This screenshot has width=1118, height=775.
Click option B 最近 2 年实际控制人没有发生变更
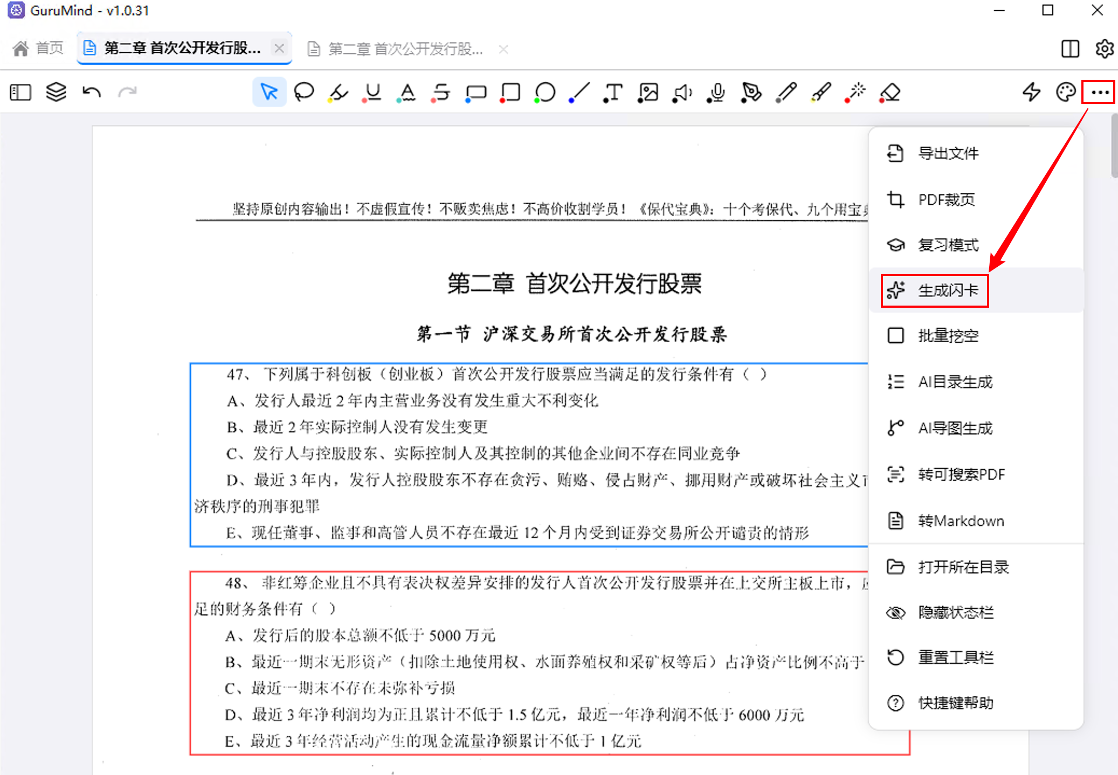(x=357, y=427)
